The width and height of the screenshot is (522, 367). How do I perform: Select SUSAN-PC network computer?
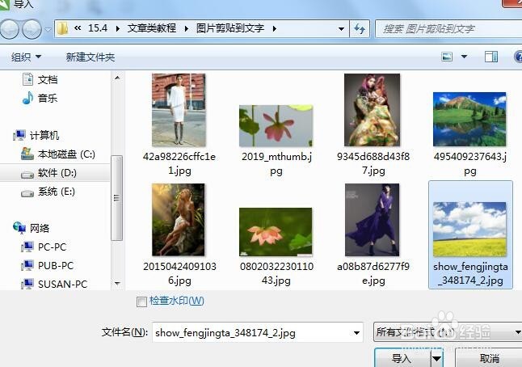tap(62, 284)
